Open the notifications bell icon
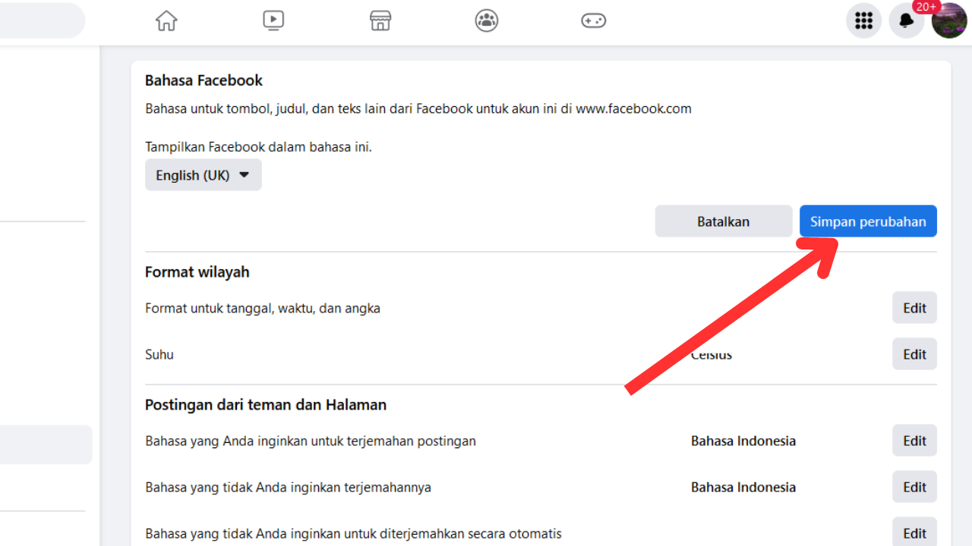The height and width of the screenshot is (546, 972). click(x=907, y=20)
